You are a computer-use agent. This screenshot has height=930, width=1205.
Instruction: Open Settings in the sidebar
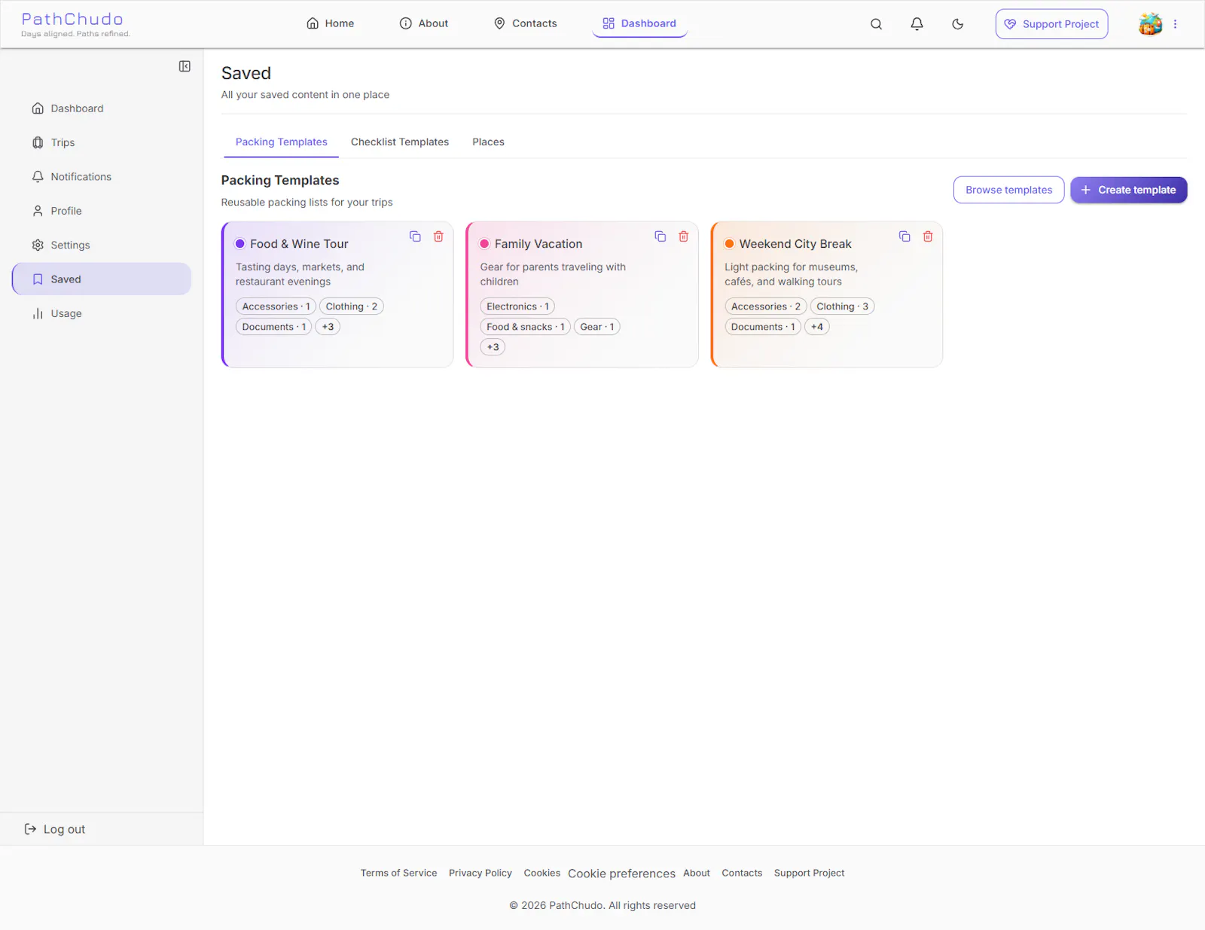[102, 245]
